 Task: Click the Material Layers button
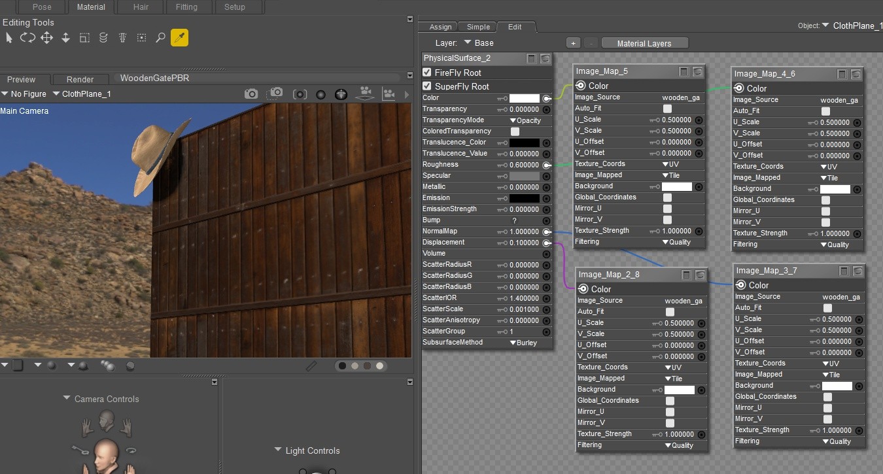coord(644,43)
